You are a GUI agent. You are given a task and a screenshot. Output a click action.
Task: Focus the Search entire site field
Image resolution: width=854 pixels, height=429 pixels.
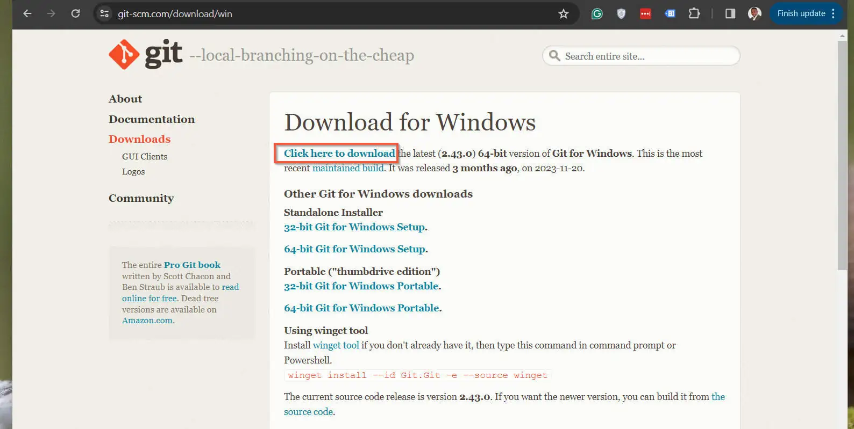click(641, 56)
